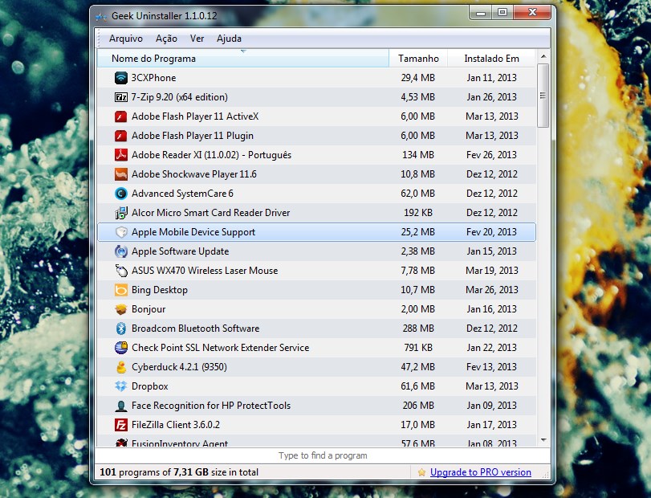Click the scrollbar up arrow

[x=543, y=56]
